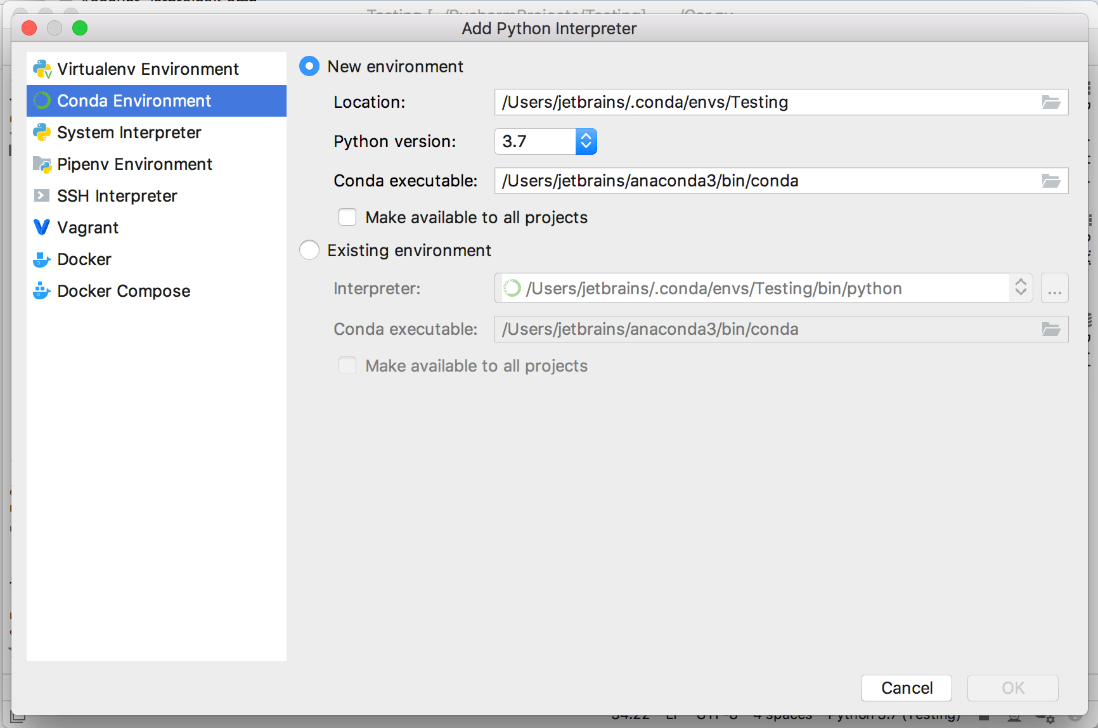
Task: Switch to System Interpreter section
Action: coord(129,133)
